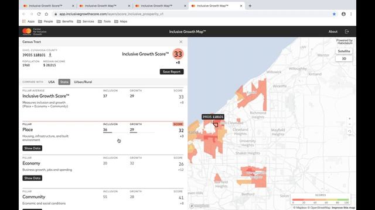Click Save Report button
The image size is (375, 210).
172,72
